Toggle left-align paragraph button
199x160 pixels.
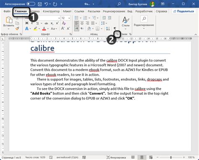(76, 23)
